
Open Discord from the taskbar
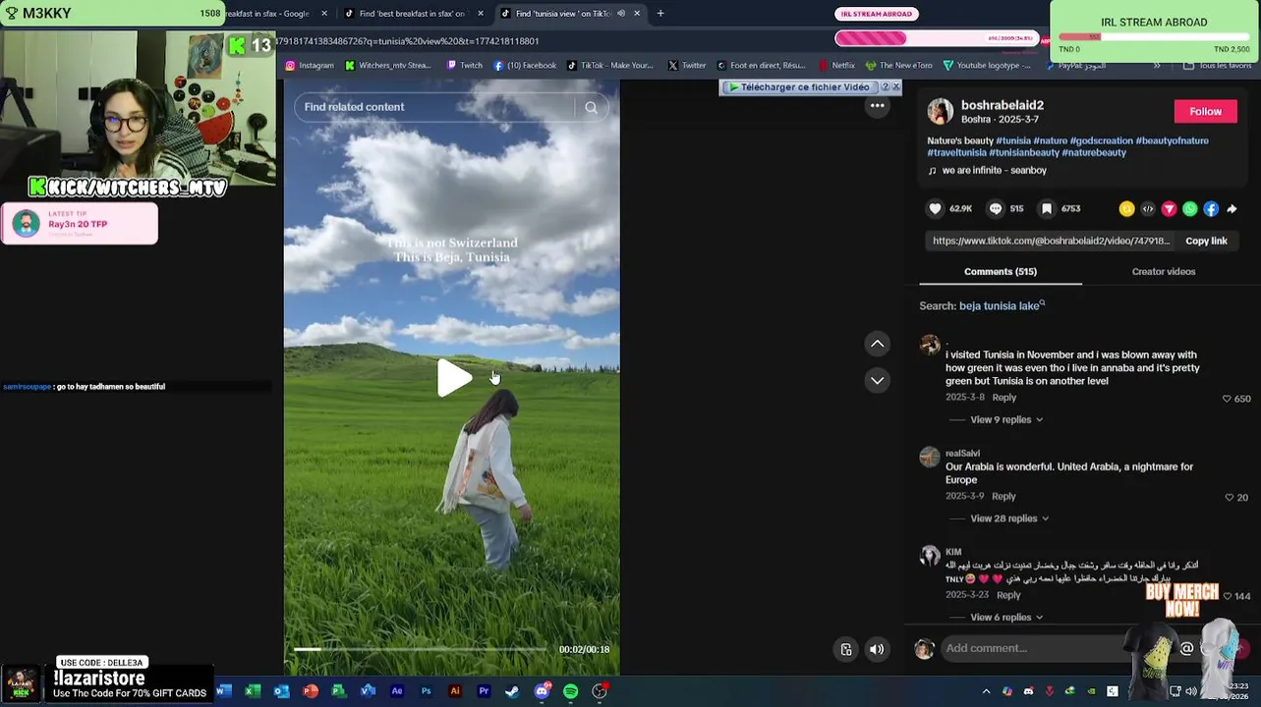(x=542, y=691)
